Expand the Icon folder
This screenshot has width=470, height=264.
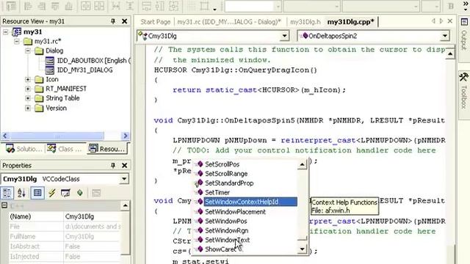tap(28, 80)
